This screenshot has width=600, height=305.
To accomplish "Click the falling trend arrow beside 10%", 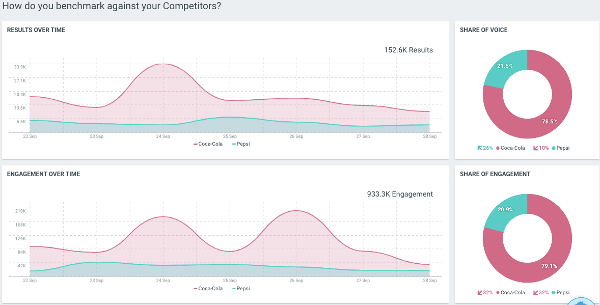I will tap(535, 148).
